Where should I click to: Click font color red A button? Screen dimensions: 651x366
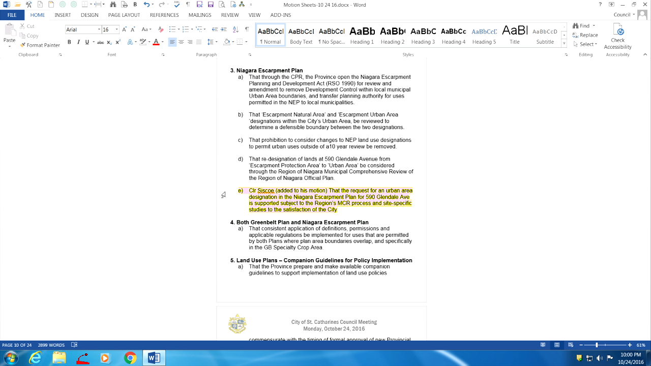pos(156,42)
